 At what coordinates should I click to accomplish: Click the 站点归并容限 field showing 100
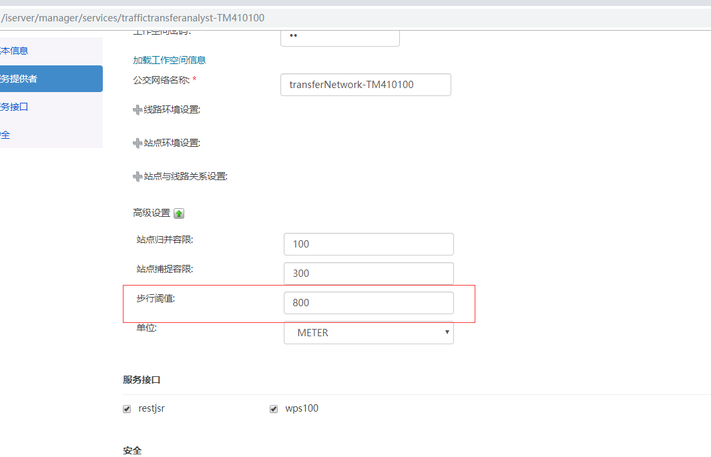click(x=369, y=244)
